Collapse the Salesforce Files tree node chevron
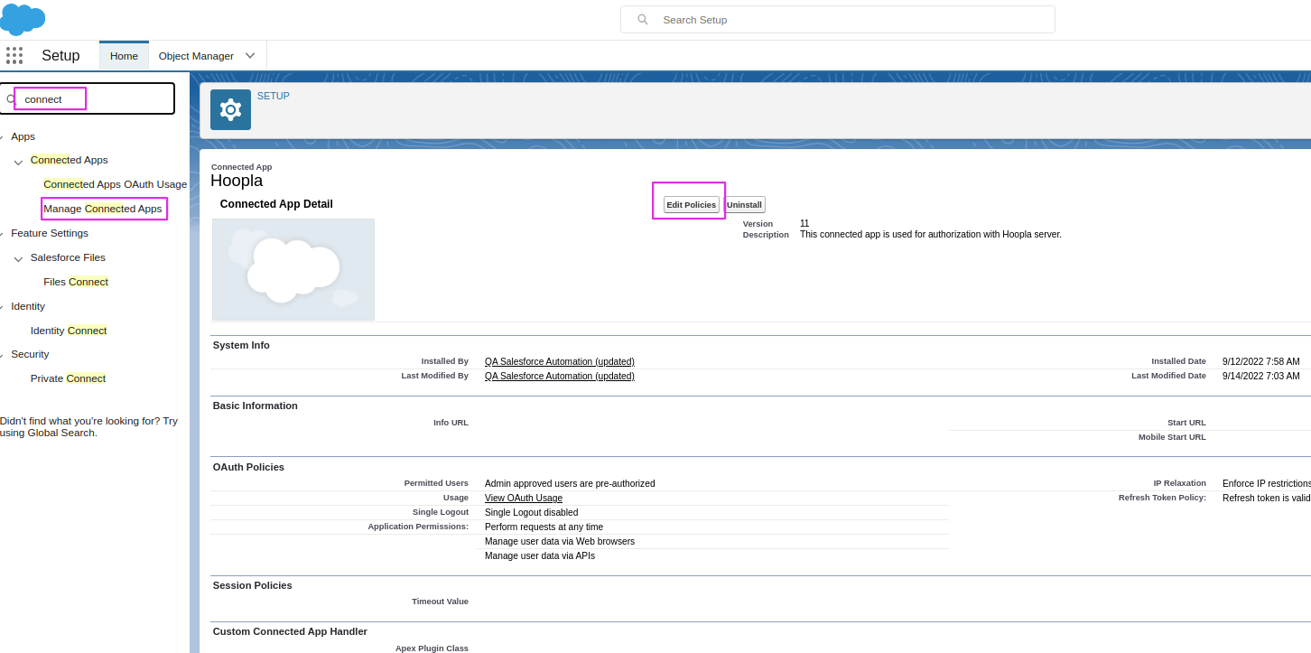This screenshot has width=1311, height=653. [x=19, y=259]
